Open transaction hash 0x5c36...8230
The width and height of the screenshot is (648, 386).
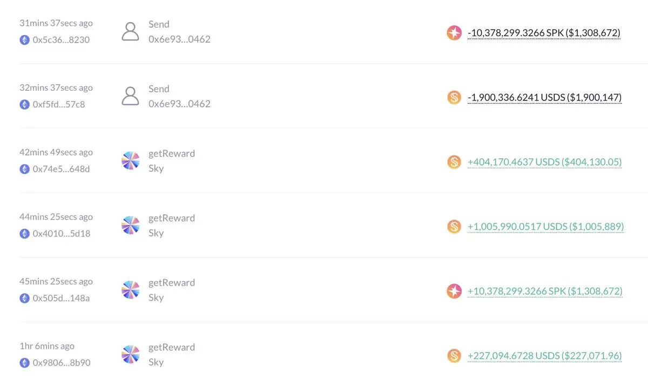pos(61,39)
